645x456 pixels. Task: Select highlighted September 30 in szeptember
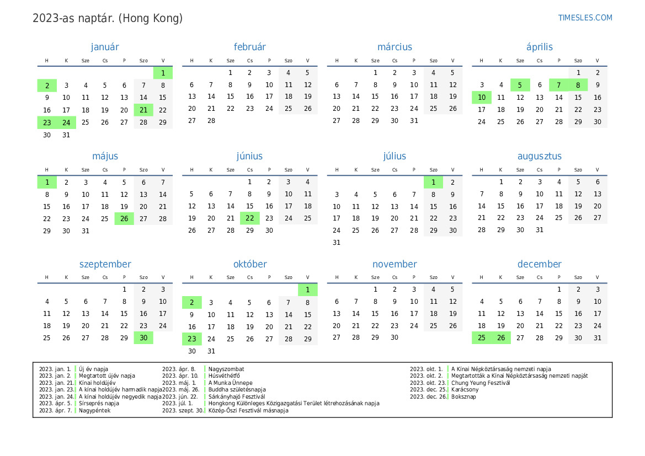click(x=143, y=337)
